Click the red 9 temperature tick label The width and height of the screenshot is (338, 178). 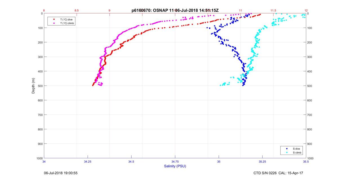point(110,10)
